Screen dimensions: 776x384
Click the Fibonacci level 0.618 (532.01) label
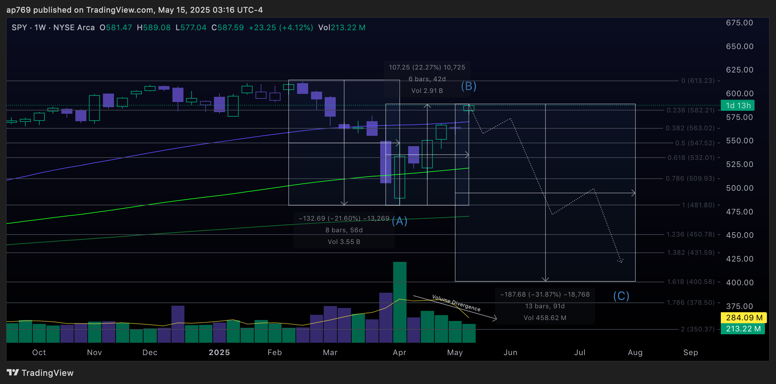691,158
